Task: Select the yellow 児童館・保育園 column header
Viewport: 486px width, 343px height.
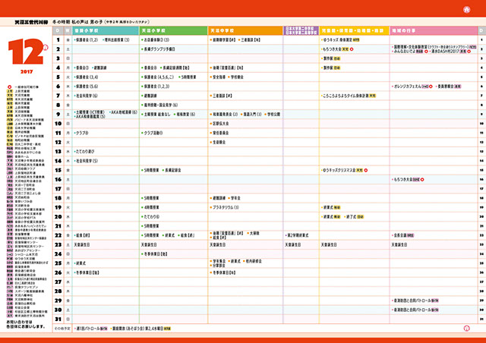Action: pos(354,30)
